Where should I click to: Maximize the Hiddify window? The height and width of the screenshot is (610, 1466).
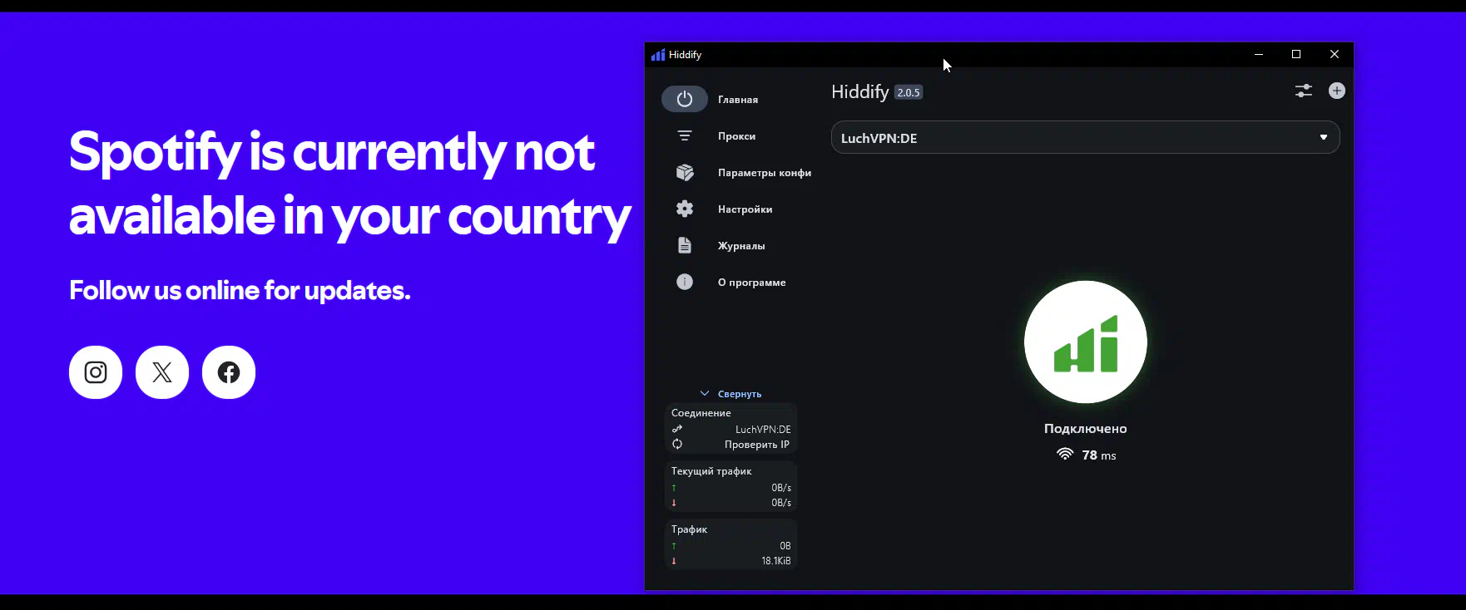point(1296,54)
